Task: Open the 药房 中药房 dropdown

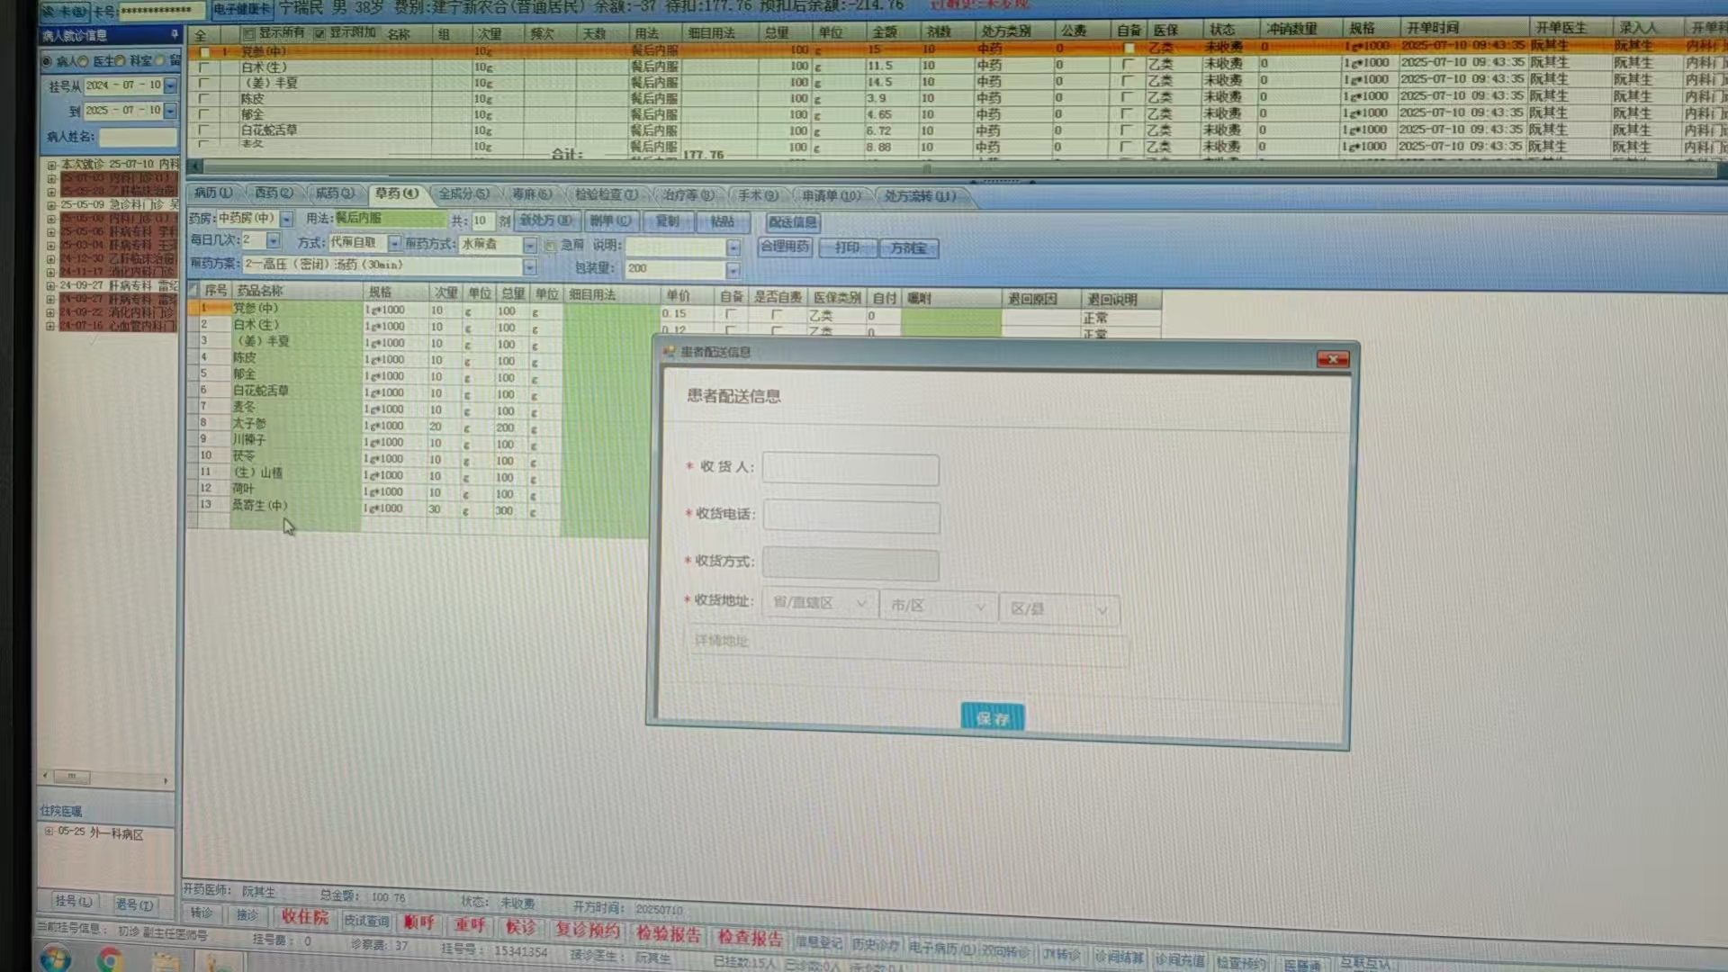Action: pyautogui.click(x=286, y=219)
